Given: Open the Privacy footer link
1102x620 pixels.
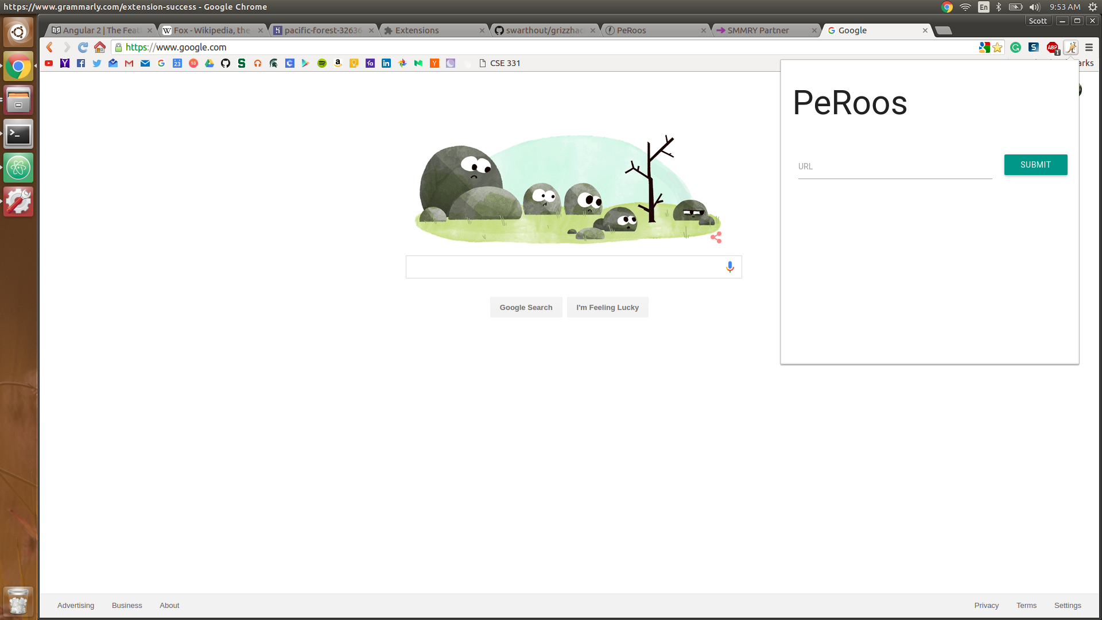Looking at the screenshot, I should (986, 605).
